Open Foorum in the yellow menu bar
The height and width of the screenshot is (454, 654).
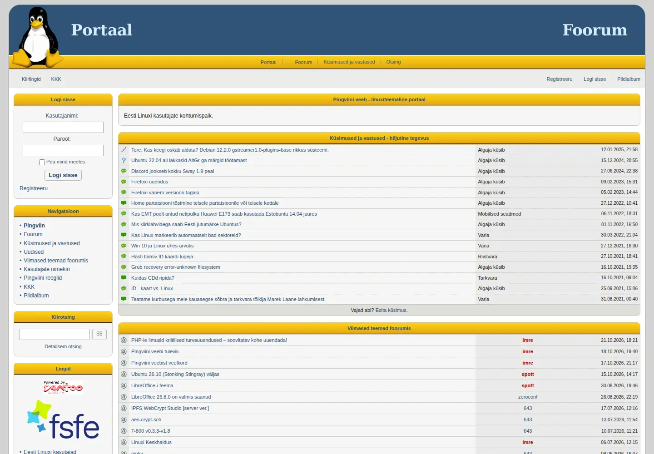pos(303,62)
